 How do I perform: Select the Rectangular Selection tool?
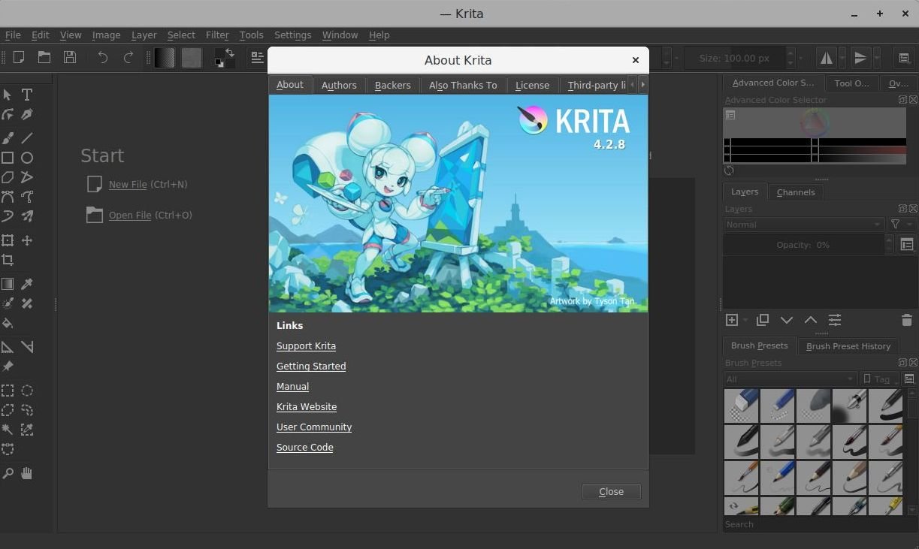click(8, 391)
